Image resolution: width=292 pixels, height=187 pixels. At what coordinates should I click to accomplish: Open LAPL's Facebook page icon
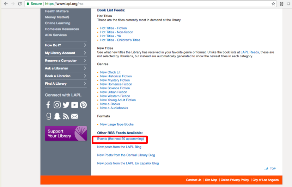[x=48, y=105]
